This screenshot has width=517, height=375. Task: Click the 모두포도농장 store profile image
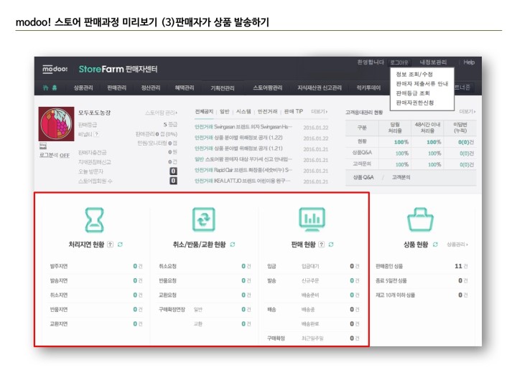point(56,124)
